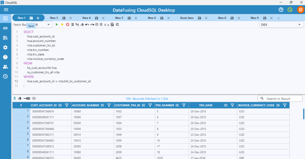Save the Excel_item tab
The width and height of the screenshot is (305, 159).
click(x=199, y=18)
